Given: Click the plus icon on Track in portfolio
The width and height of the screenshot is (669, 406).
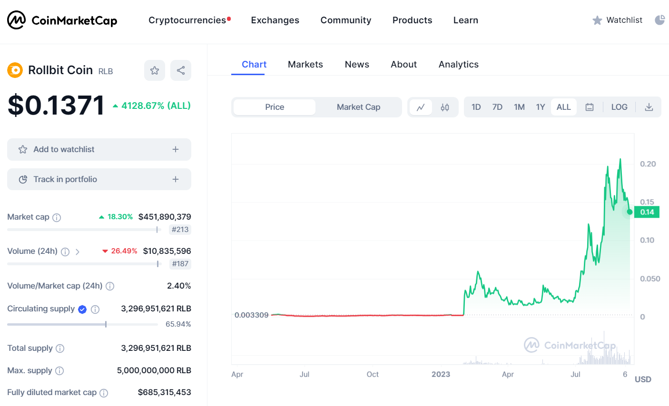Looking at the screenshot, I should tap(176, 179).
